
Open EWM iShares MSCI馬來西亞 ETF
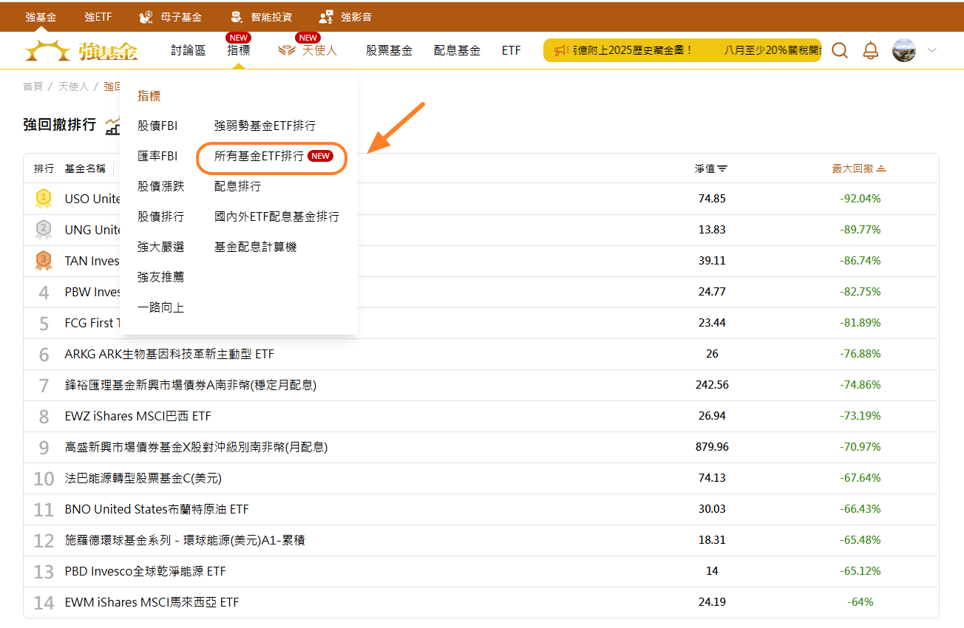click(x=152, y=602)
